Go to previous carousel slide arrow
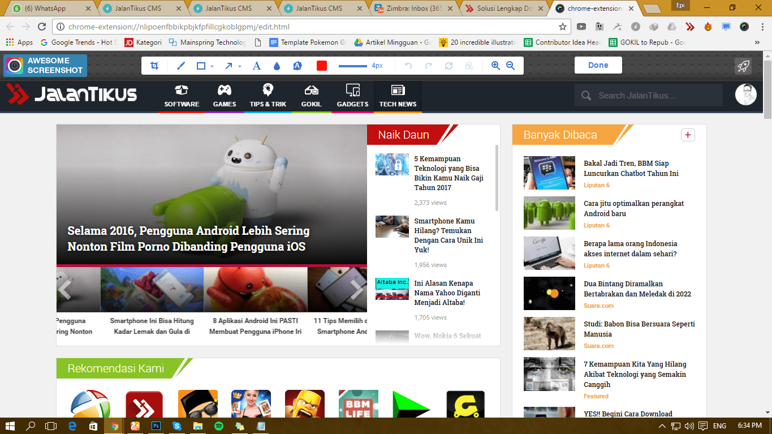 (64, 289)
